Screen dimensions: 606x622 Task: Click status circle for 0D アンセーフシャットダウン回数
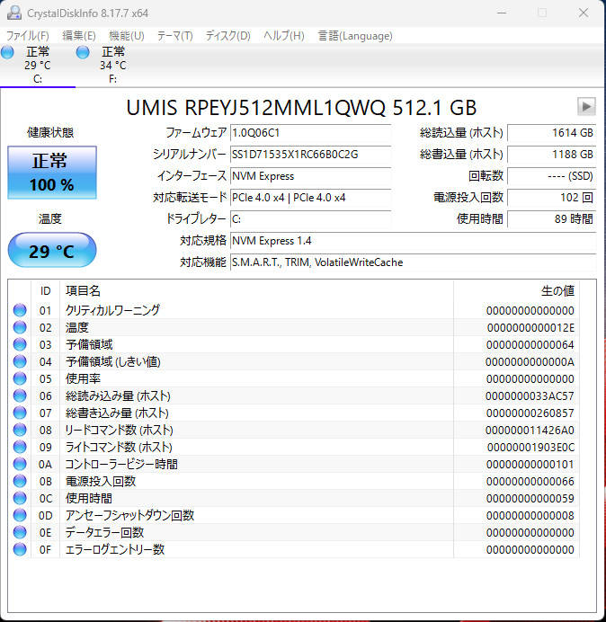(x=20, y=515)
